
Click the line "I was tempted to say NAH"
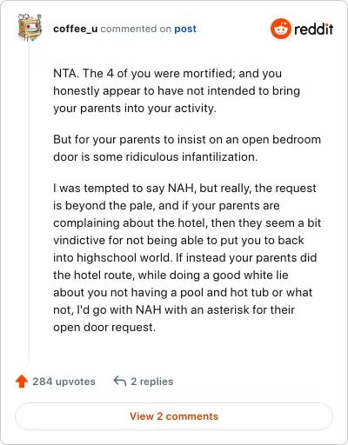point(184,188)
